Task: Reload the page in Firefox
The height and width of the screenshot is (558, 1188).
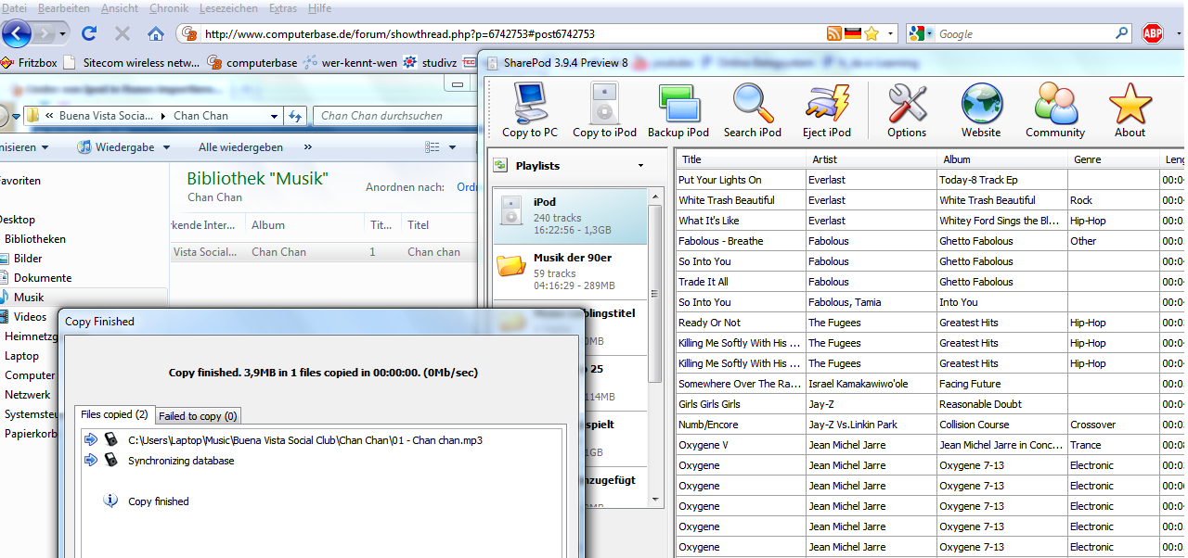Action: pyautogui.click(x=89, y=33)
